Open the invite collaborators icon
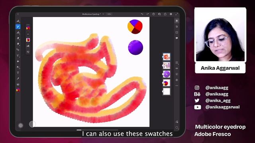The height and width of the screenshot is (143, 255). point(159,14)
